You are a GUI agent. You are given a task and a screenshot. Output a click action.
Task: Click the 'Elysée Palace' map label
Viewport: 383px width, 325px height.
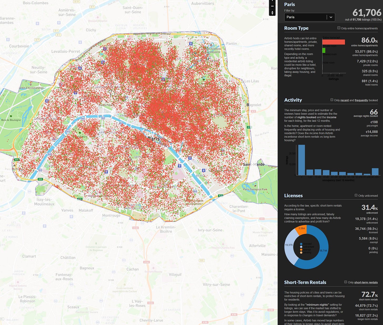tap(107, 105)
